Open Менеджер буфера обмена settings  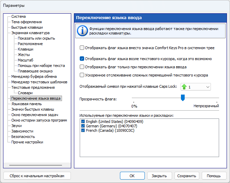point(34,76)
